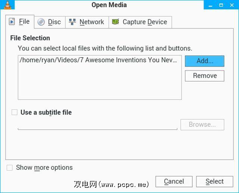Open the Capture Device tab label
239x193 pixels.
pos(145,22)
